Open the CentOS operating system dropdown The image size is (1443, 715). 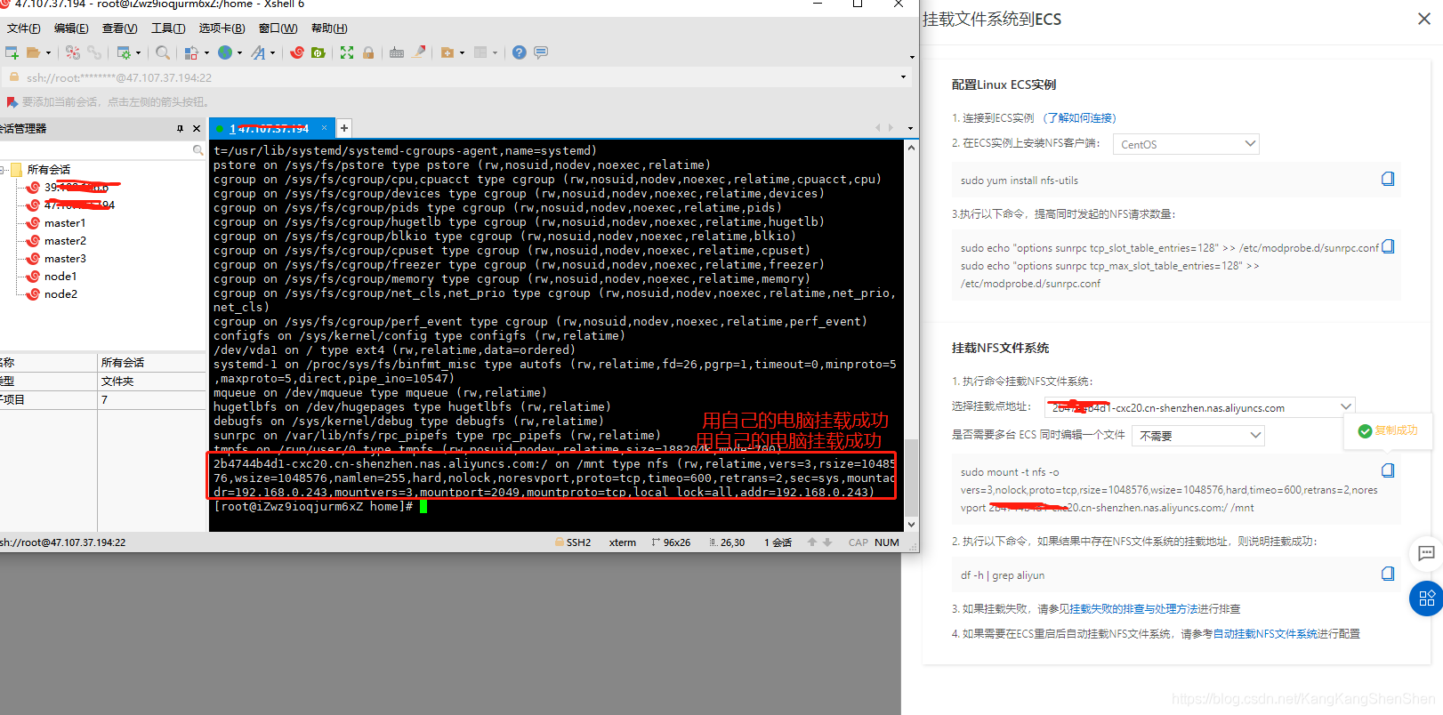point(1186,144)
